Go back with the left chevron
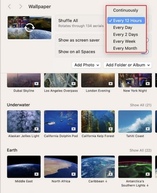Screen dimensions: 157x193 tap(9, 7)
